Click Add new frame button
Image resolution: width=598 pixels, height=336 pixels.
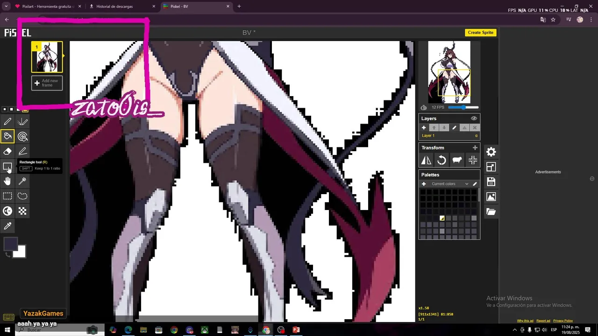pyautogui.click(x=47, y=83)
